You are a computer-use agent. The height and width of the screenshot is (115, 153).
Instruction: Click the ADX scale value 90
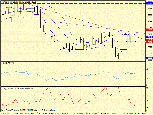147,88
